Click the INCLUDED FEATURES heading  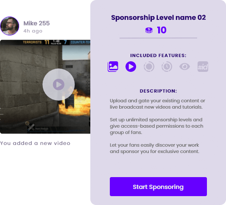(x=158, y=55)
